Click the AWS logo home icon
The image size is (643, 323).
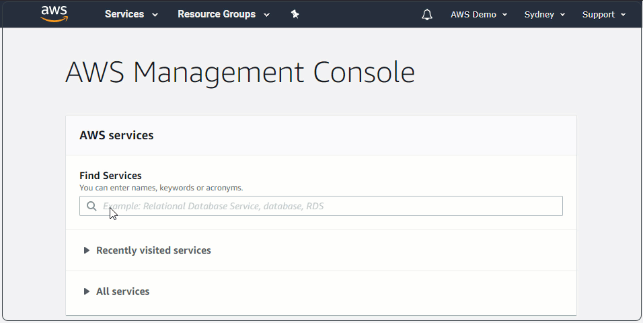(54, 14)
